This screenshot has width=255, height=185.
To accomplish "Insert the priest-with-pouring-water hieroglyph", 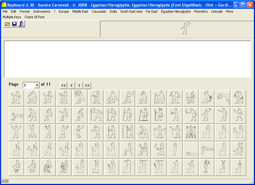I will 96,98.
